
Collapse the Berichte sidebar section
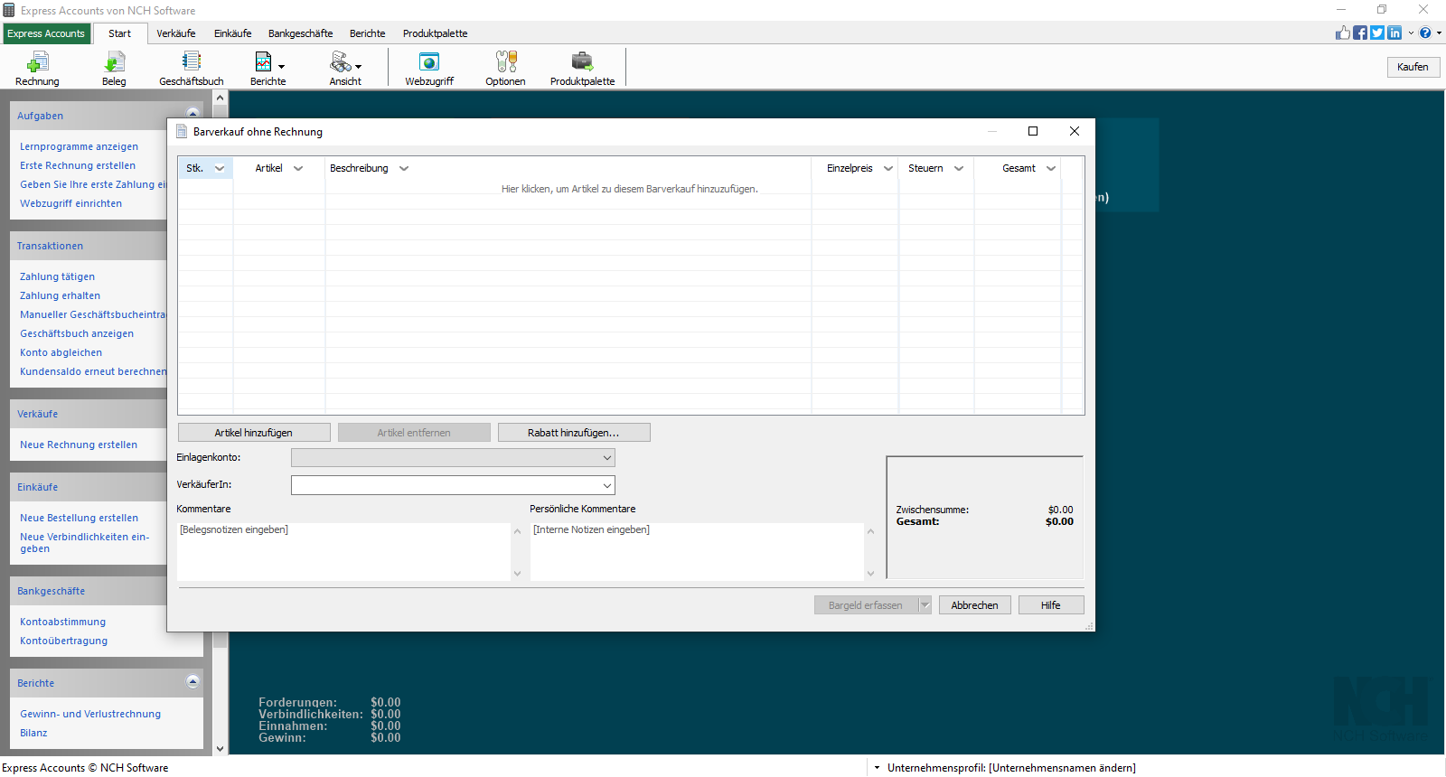click(x=192, y=682)
